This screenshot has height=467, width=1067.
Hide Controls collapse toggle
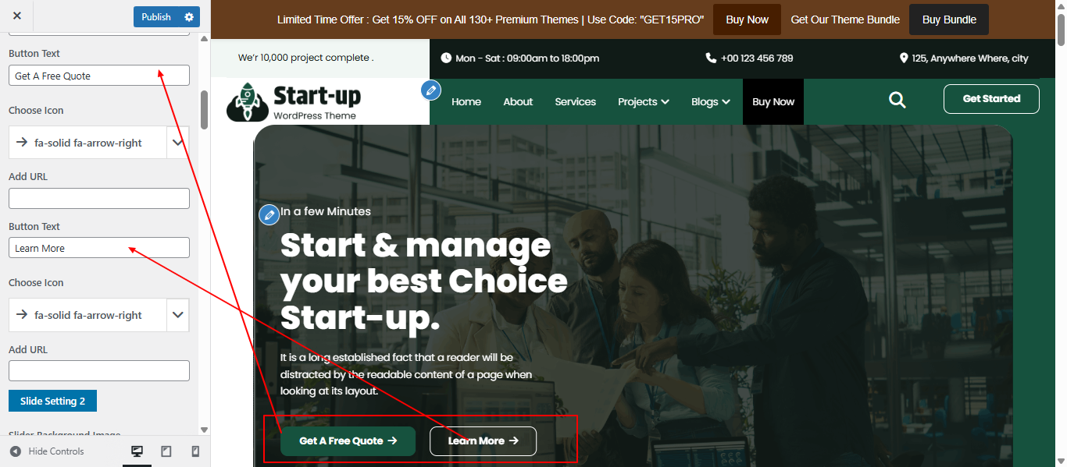(x=47, y=451)
